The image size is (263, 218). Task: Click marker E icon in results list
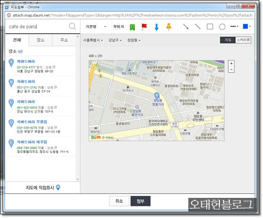[x=11, y=143]
